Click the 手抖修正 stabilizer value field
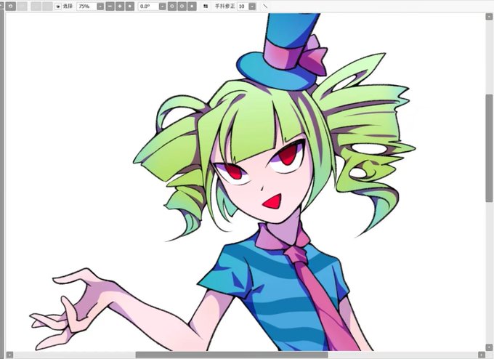Screen dimensions: 494x359 (x=243, y=7)
